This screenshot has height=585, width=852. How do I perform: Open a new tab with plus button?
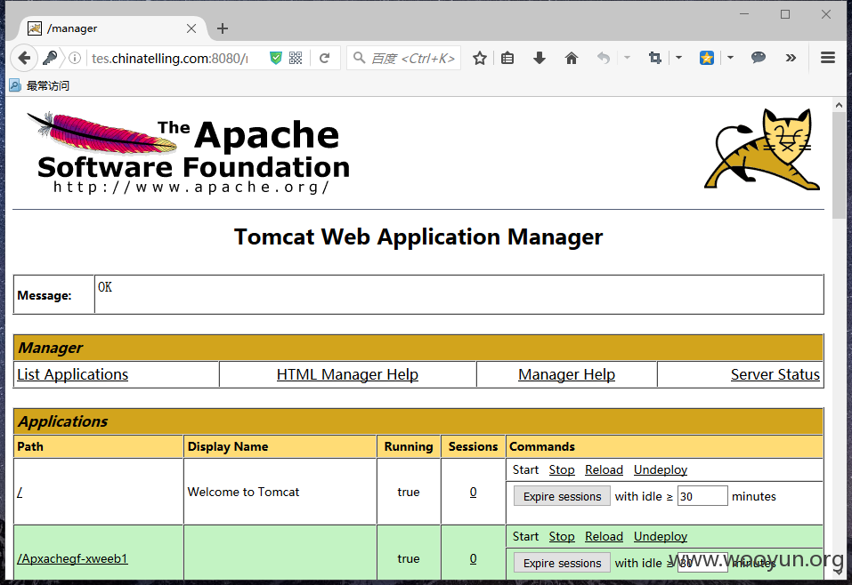coord(223,28)
